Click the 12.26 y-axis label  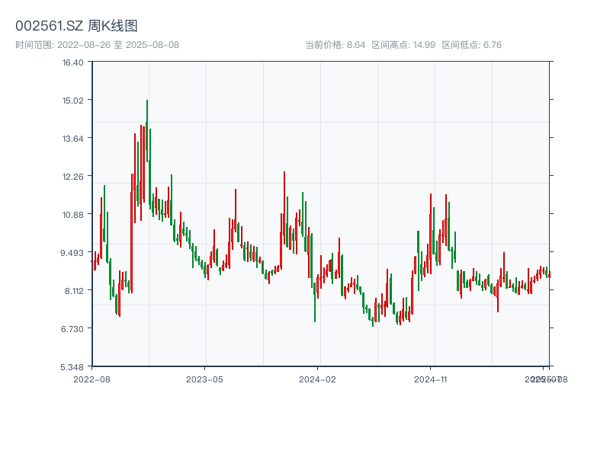[74, 176]
